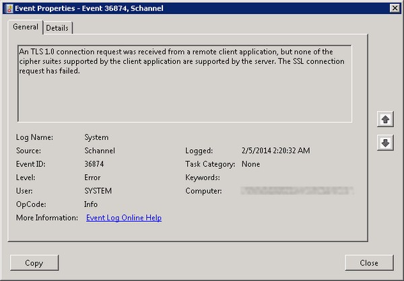Click the Source value Schannel
This screenshot has height=281, width=404.
pyautogui.click(x=100, y=151)
